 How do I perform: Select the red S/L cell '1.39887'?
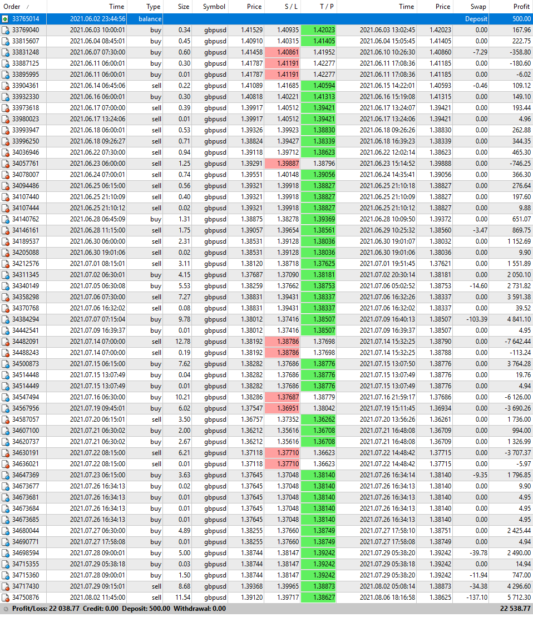[283, 164]
